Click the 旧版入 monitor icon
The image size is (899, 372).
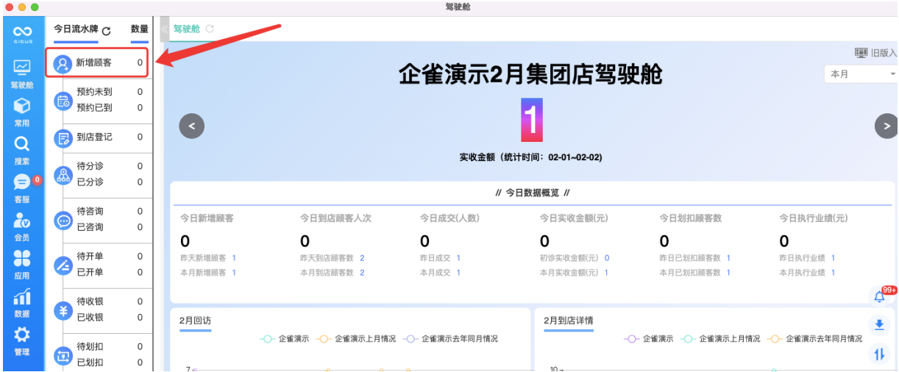861,53
